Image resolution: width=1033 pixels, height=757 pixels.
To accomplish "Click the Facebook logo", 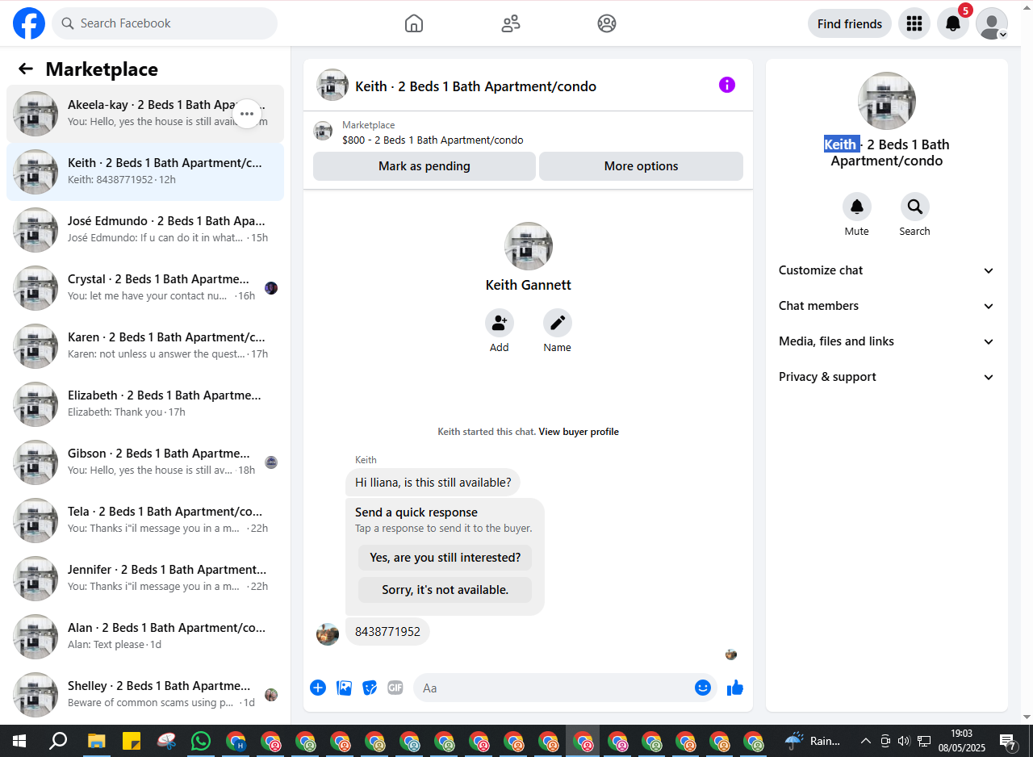I will (29, 23).
